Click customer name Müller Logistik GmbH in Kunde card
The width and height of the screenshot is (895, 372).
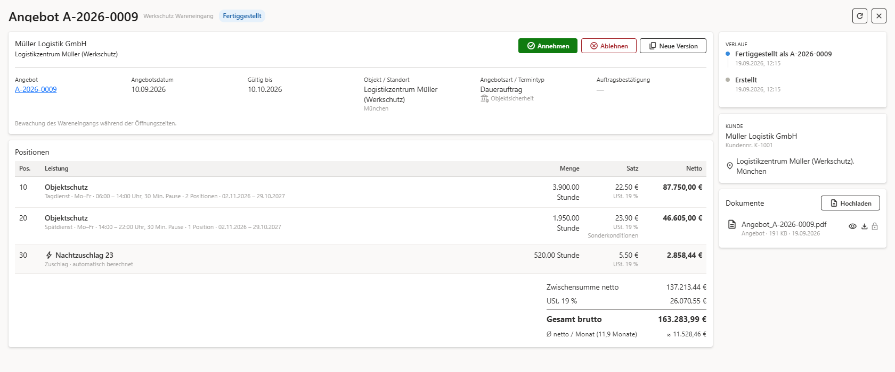[x=761, y=136]
